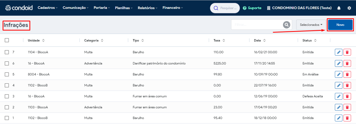This screenshot has width=356, height=124.
Task: Toggle the select-all checkbox in table header
Action: [x=7, y=40]
